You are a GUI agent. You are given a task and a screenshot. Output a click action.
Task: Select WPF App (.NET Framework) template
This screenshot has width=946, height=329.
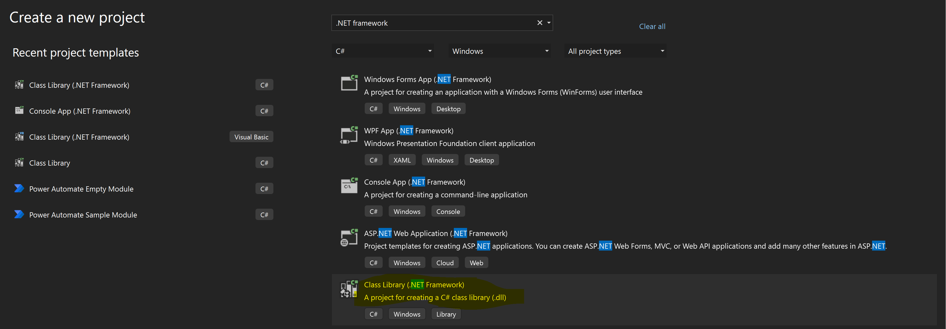(408, 131)
